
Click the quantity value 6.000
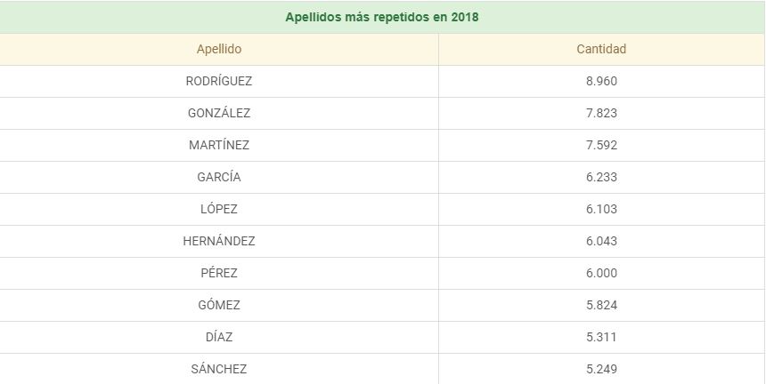(602, 273)
